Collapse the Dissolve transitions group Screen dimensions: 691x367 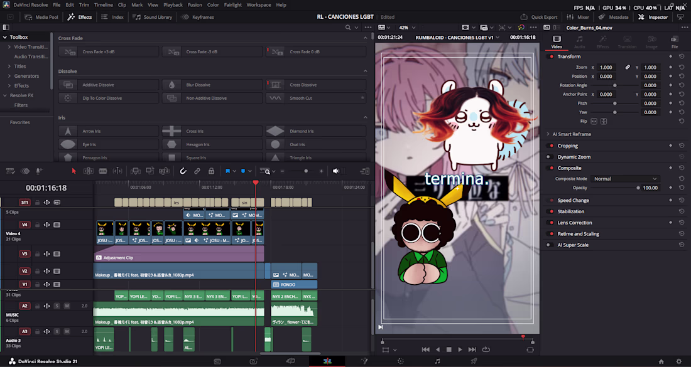[366, 72]
